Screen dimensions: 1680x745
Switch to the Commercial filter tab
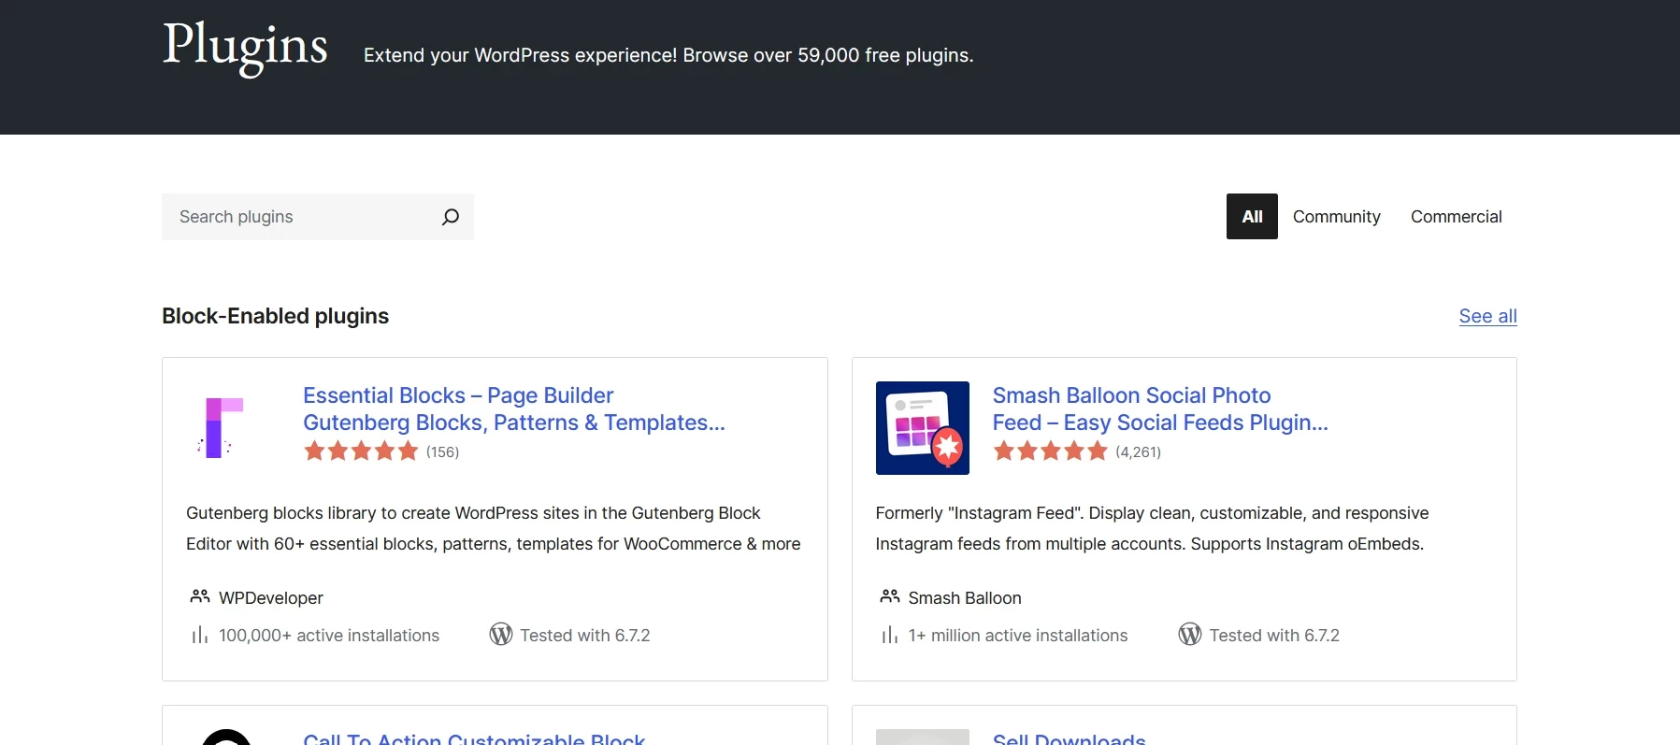point(1456,217)
